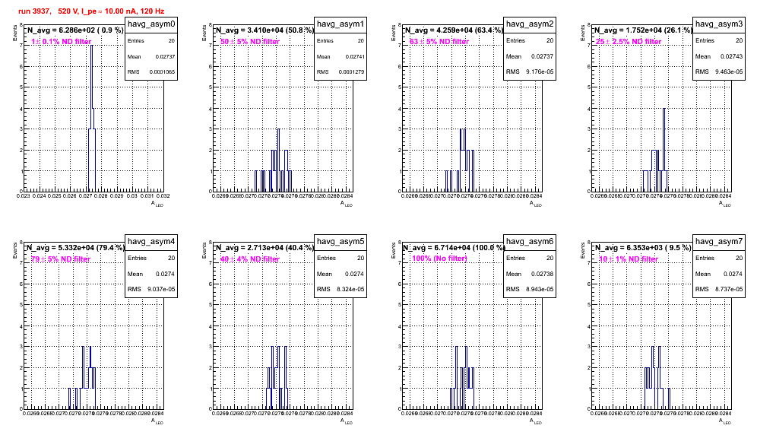The width and height of the screenshot is (757, 435).
Task: Click Mean value 0.02738 in havg_asym6 box
Action: pyautogui.click(x=543, y=274)
